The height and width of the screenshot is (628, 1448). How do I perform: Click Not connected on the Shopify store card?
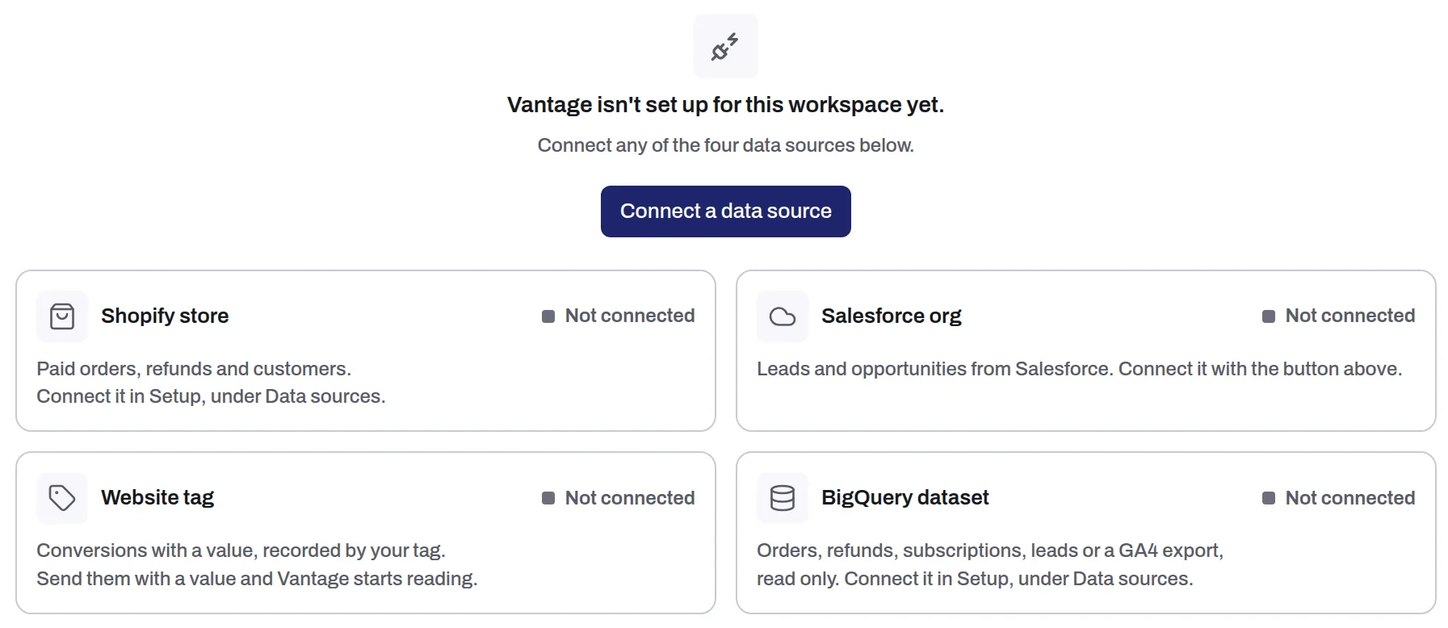[x=630, y=316]
